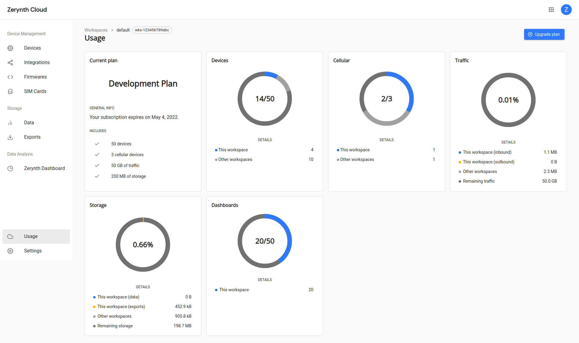Click the Usage page heading
Viewport: 579px width, 343px height.
pyautogui.click(x=95, y=38)
